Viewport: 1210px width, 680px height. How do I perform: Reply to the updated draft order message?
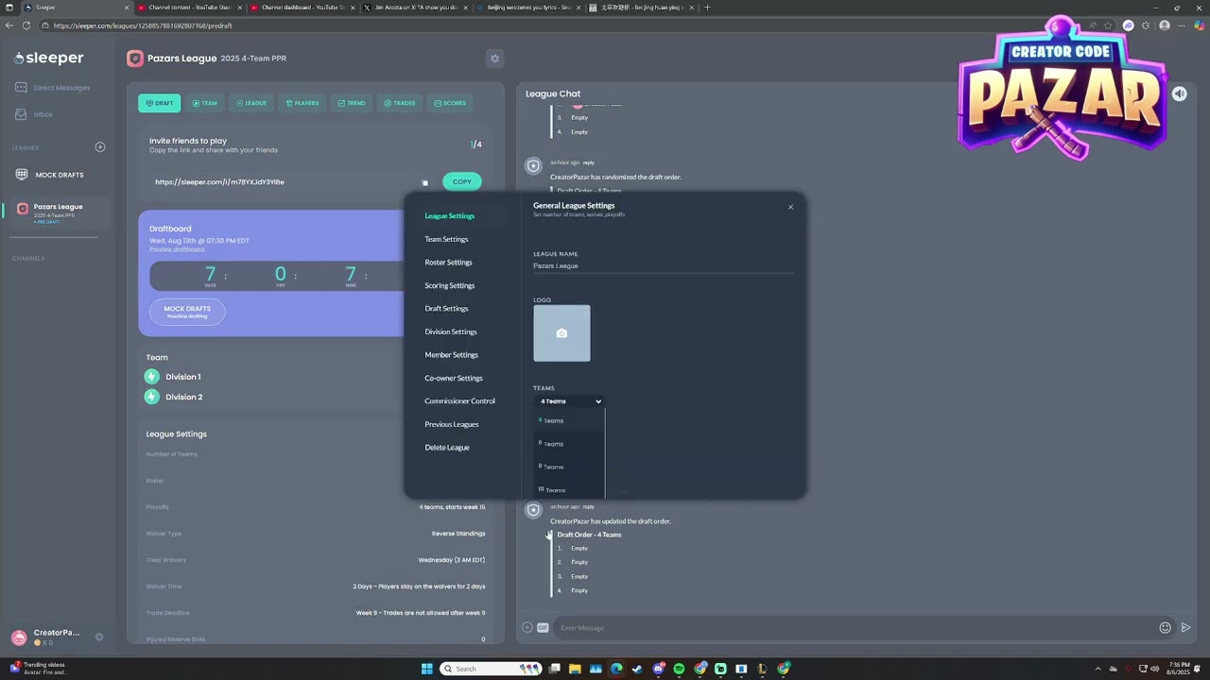[x=589, y=507]
